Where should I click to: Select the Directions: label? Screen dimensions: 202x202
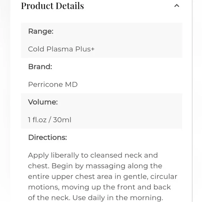pyautogui.click(x=47, y=138)
